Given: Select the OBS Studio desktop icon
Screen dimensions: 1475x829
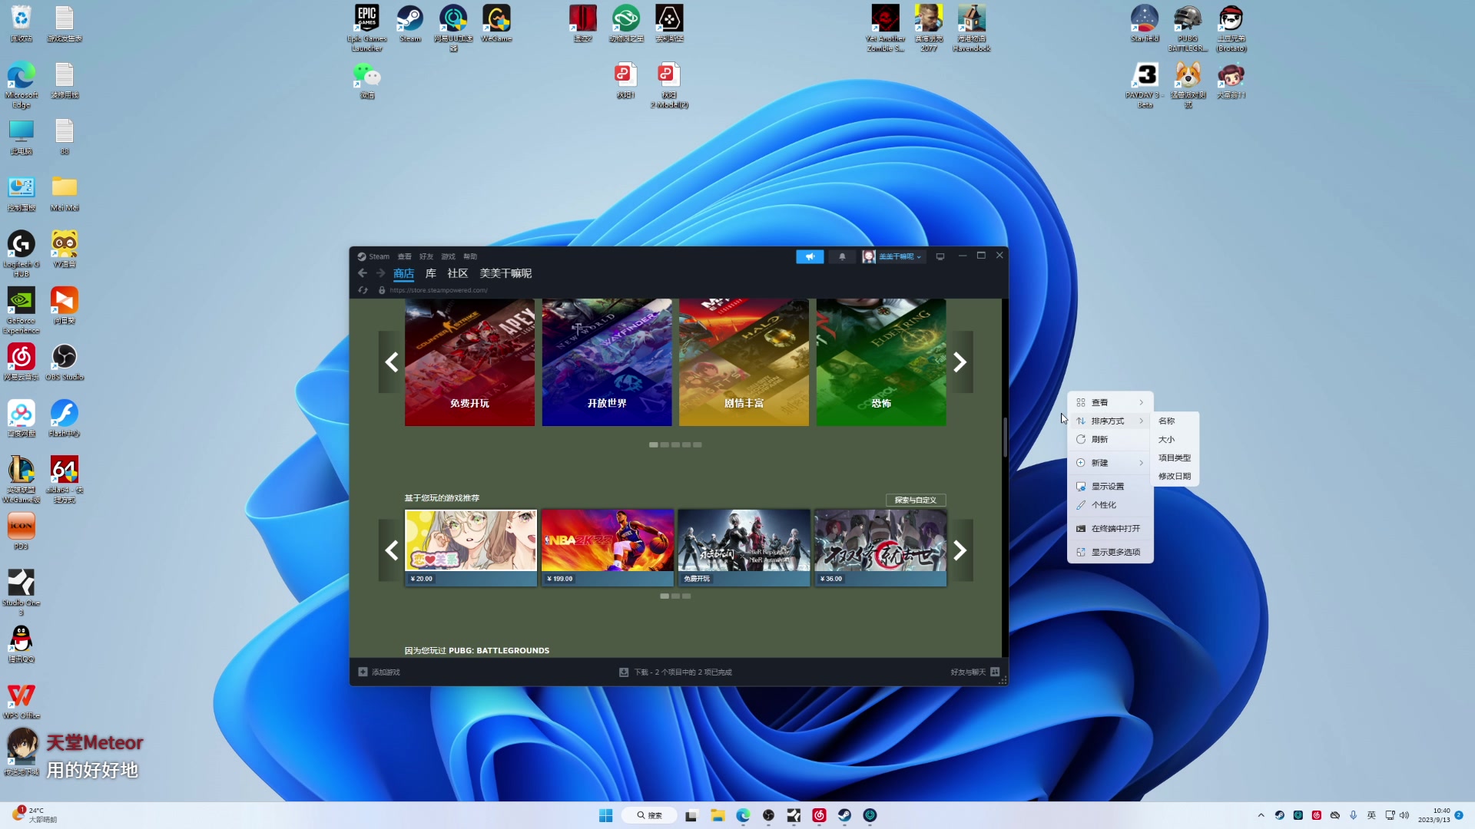Looking at the screenshot, I should coord(65,362).
